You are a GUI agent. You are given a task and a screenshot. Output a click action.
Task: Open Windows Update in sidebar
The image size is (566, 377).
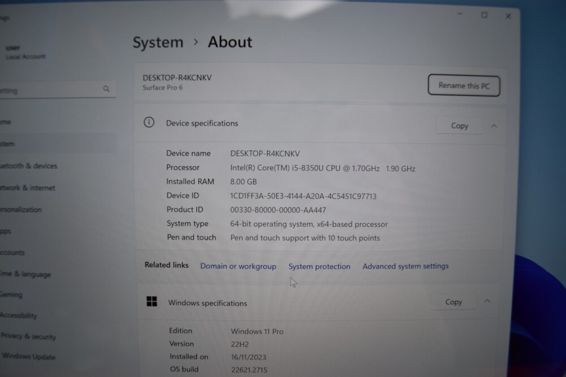pos(29,357)
